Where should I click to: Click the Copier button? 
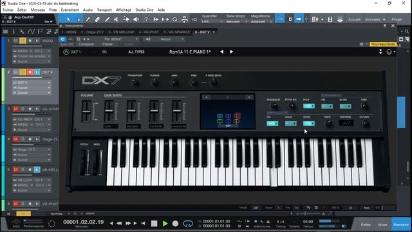tap(108, 44)
